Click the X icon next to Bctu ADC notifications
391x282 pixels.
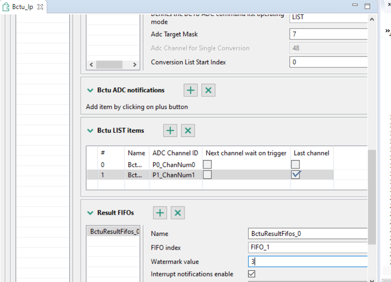[x=209, y=90]
